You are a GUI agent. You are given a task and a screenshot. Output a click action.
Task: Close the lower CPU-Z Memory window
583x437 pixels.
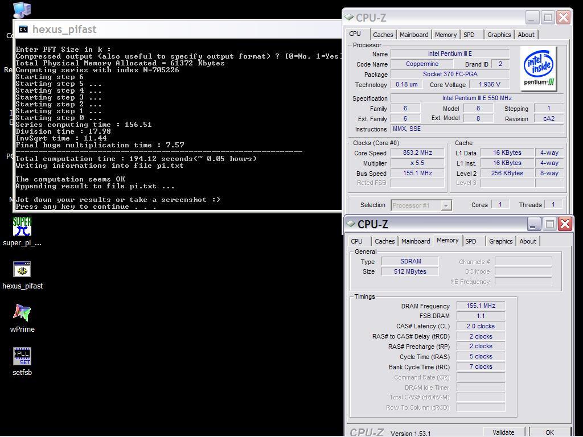pyautogui.click(x=565, y=224)
